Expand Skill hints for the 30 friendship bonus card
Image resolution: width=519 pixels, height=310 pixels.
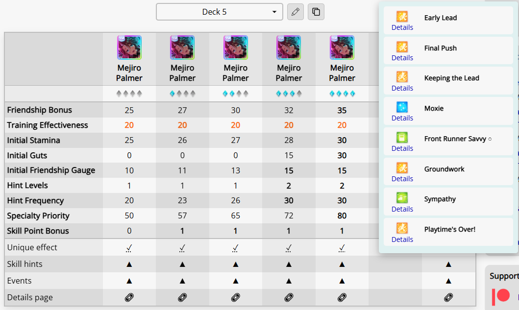[235, 264]
